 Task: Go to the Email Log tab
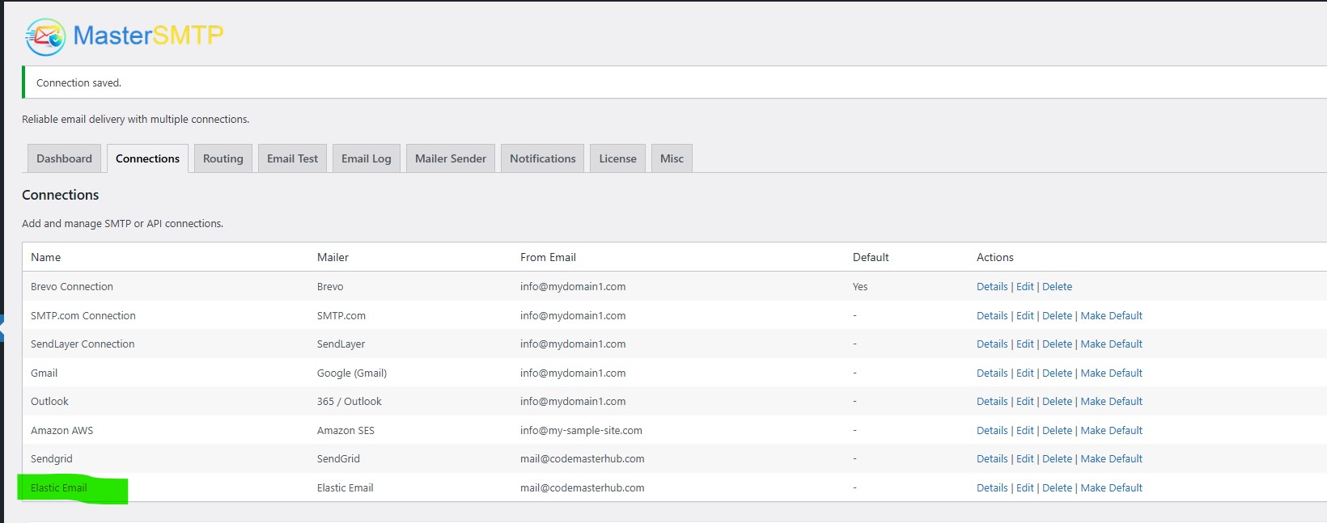[x=366, y=158]
